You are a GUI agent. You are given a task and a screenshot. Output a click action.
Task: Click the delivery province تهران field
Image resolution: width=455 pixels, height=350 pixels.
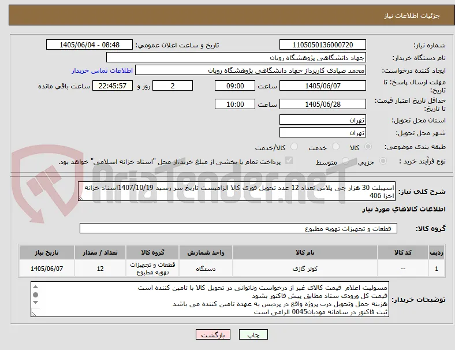coord(322,120)
